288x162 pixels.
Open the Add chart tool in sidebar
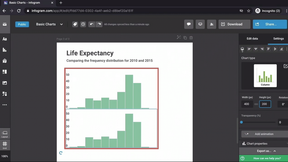coord(5,50)
